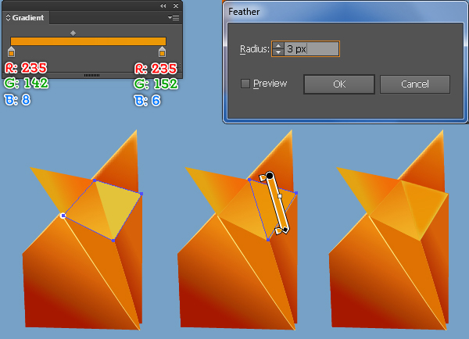Click the gradient annotator origin circle
469x339 pixels.
coord(270,176)
